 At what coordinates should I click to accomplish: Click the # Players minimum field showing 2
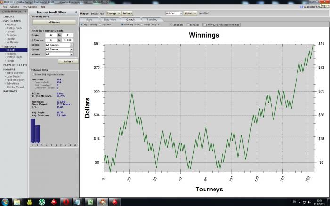click(51, 40)
